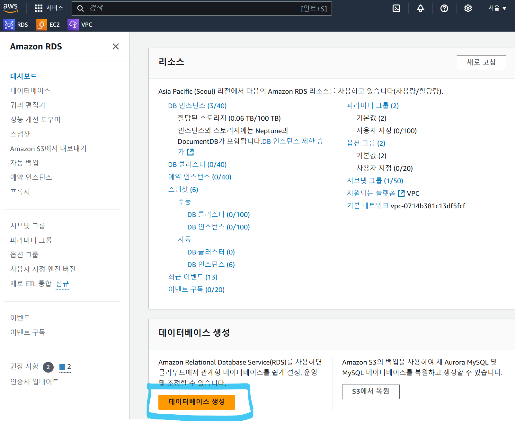Open automated DB 인스턴스 (6) link
515x422 pixels.
point(211,264)
